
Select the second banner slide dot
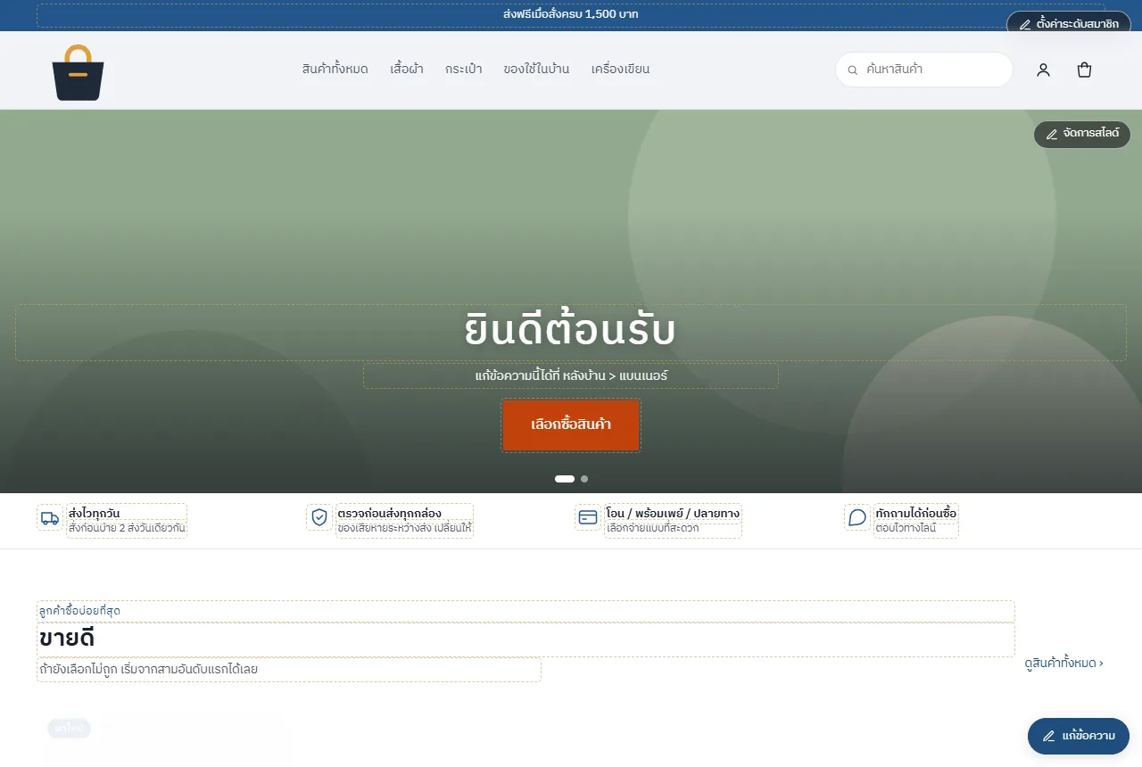pyautogui.click(x=584, y=479)
